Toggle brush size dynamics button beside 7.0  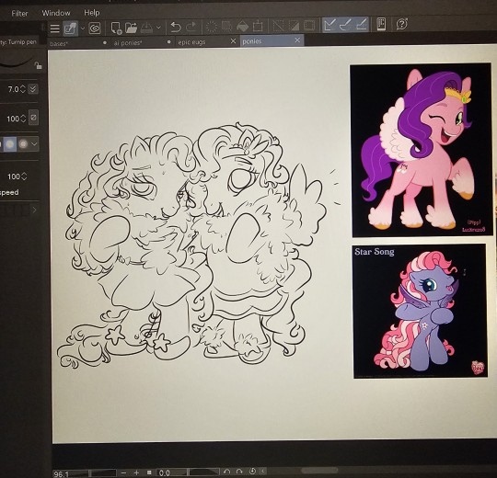click(x=33, y=89)
